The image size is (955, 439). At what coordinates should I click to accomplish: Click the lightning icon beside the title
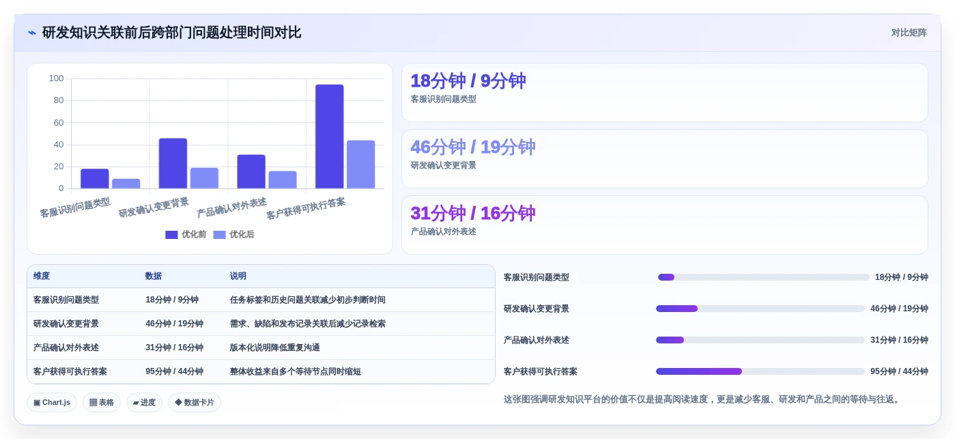click(32, 33)
